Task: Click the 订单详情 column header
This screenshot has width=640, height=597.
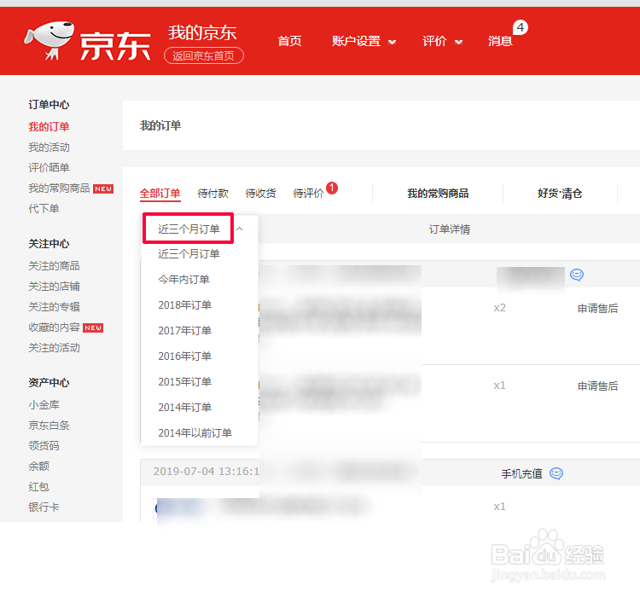Action: pyautogui.click(x=450, y=229)
